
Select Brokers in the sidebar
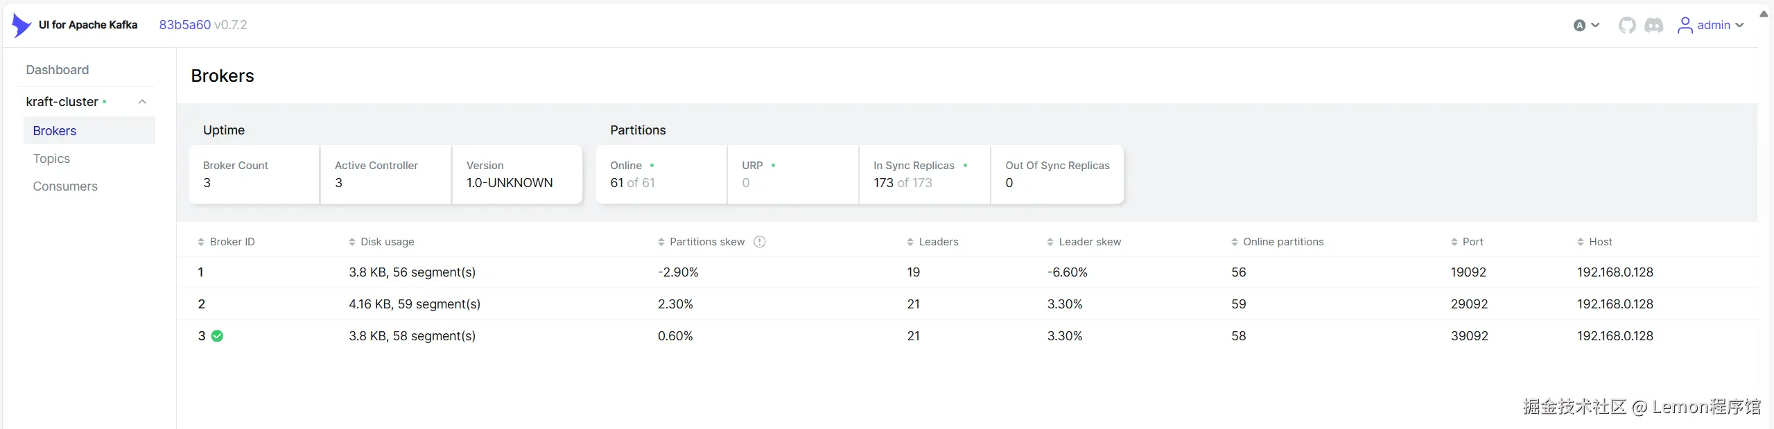[x=55, y=131]
